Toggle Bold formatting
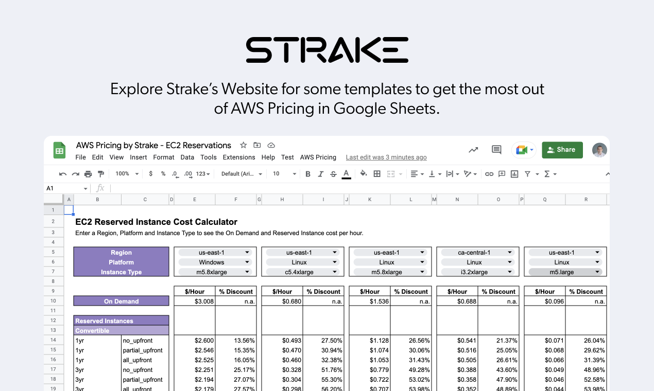This screenshot has height=391, width=654. (x=308, y=174)
